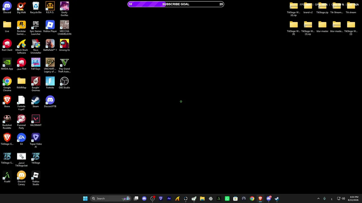This screenshot has height=203, width=362.
Task: Select the TikStage-W... (3) folder
Action: 351,28
